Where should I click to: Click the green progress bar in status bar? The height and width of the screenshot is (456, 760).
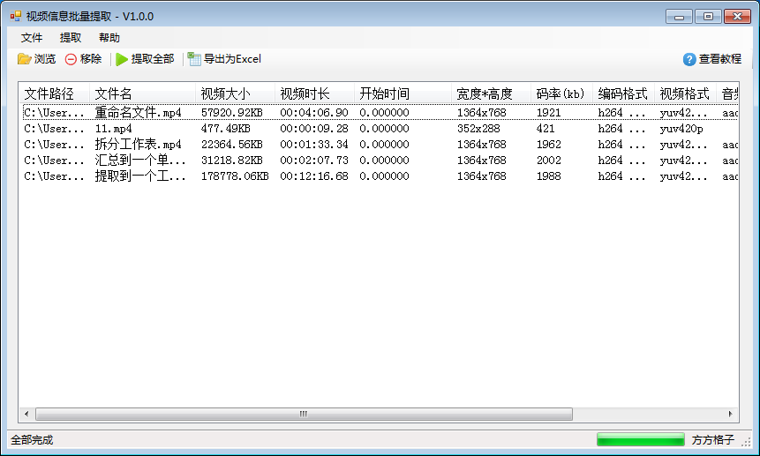tap(640, 439)
